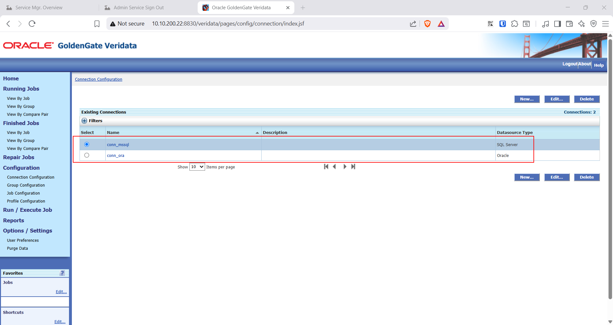This screenshot has height=325, width=613.
Task: Click the Edit... link under Shortcuts
Action: pos(60,322)
